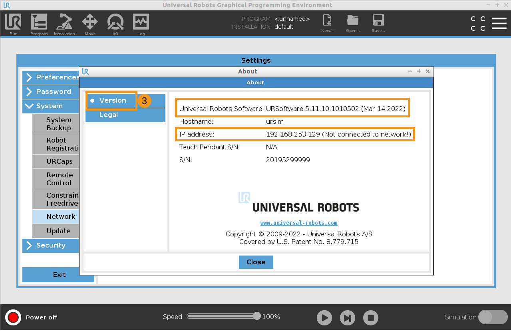This screenshot has width=511, height=331.
Task: Open the Installation robot arm icon
Action: click(64, 22)
